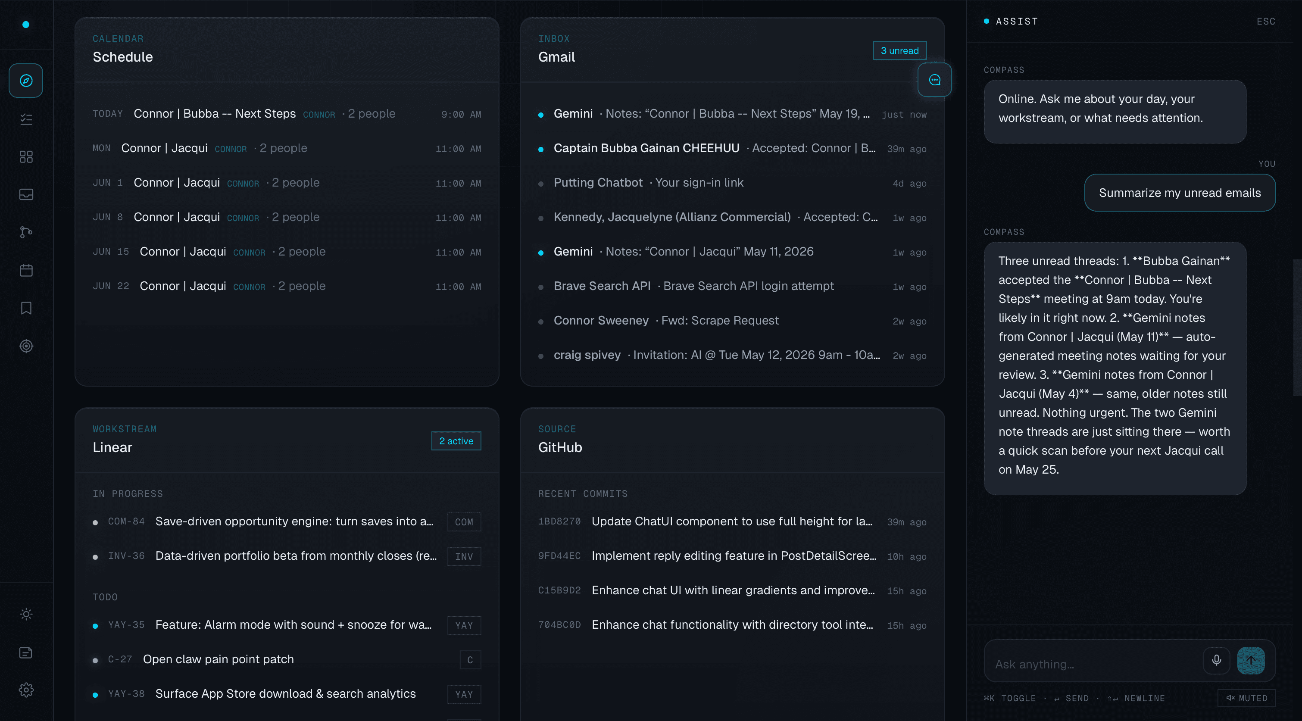This screenshot has width=1302, height=721.
Task: Click the '2 active' badge in Linear
Action: [456, 441]
